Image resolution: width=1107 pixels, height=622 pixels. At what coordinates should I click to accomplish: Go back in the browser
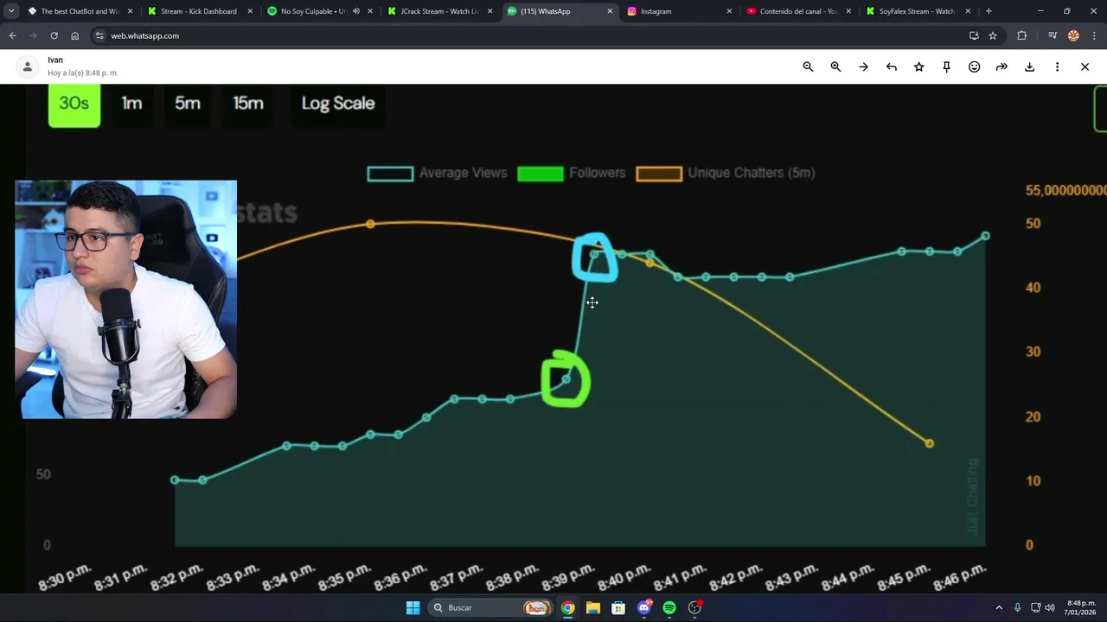12,35
